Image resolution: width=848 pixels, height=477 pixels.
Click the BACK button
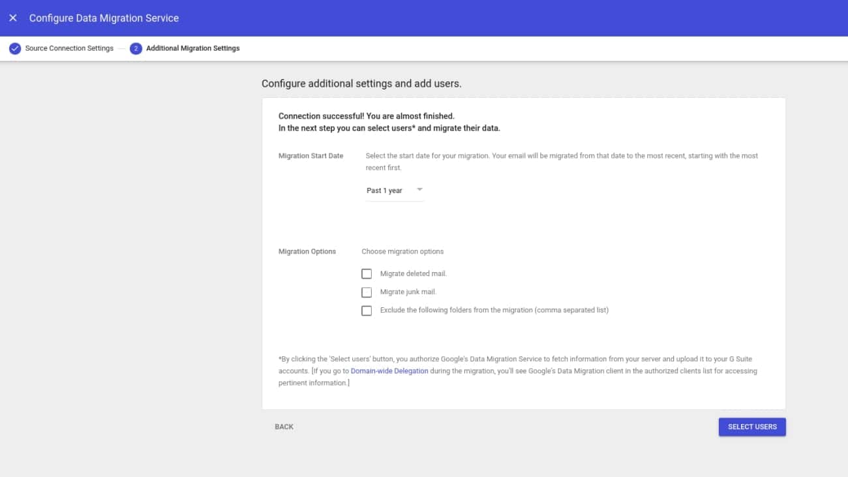tap(284, 426)
